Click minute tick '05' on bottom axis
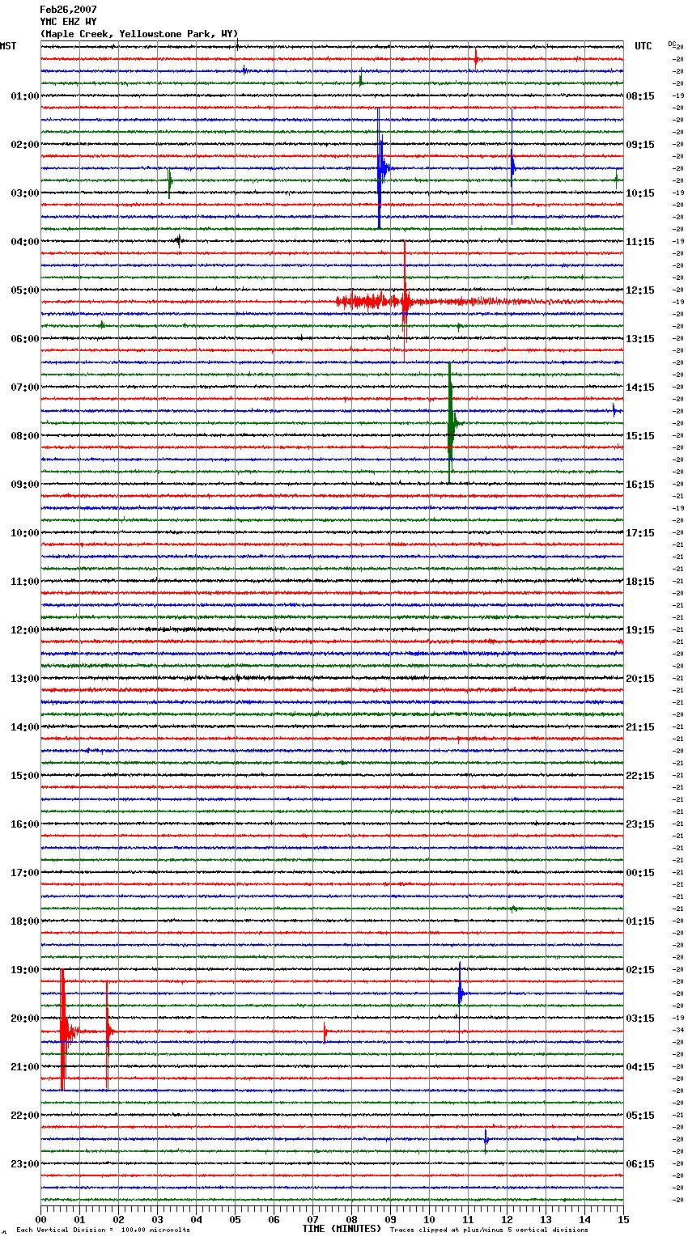The height and width of the screenshot is (1241, 688). 235,1219
